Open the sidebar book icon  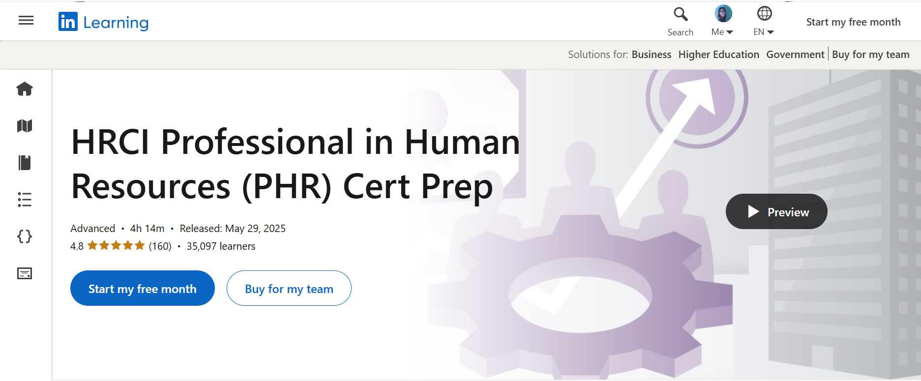point(25,163)
